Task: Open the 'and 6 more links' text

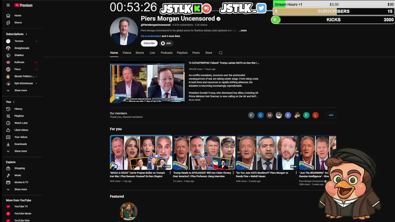Action: pos(171,36)
